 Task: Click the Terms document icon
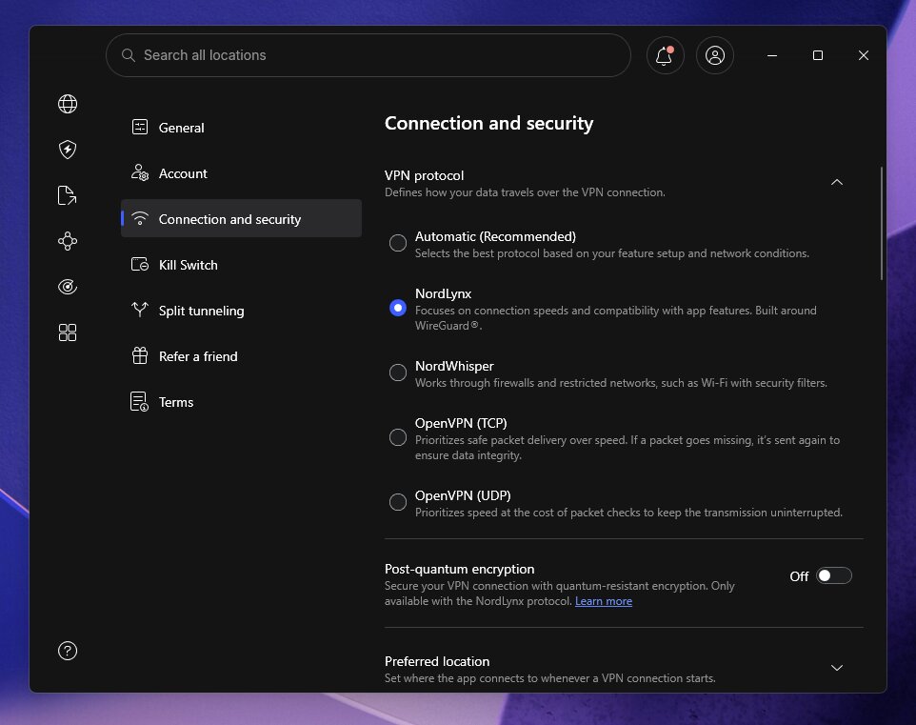(140, 402)
